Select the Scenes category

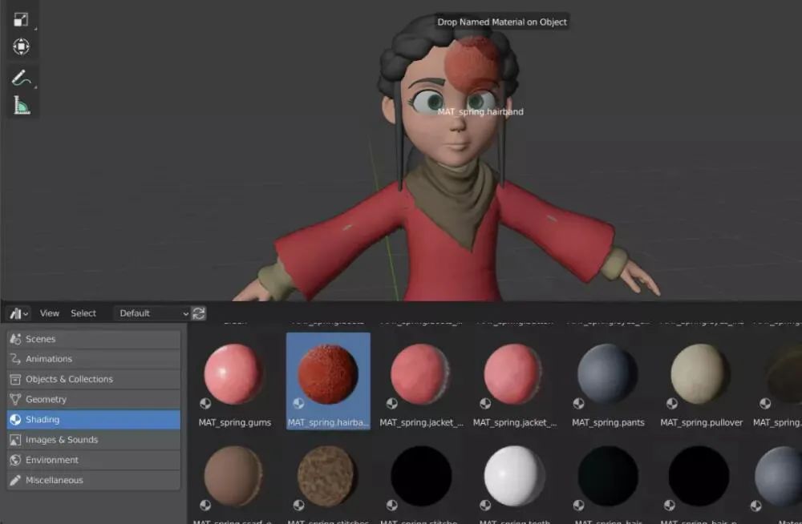pos(93,339)
